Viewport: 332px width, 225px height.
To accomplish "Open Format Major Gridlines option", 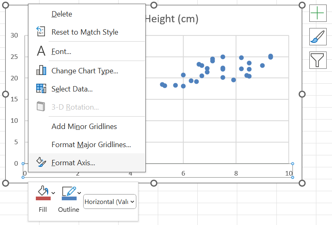I will 91,145.
